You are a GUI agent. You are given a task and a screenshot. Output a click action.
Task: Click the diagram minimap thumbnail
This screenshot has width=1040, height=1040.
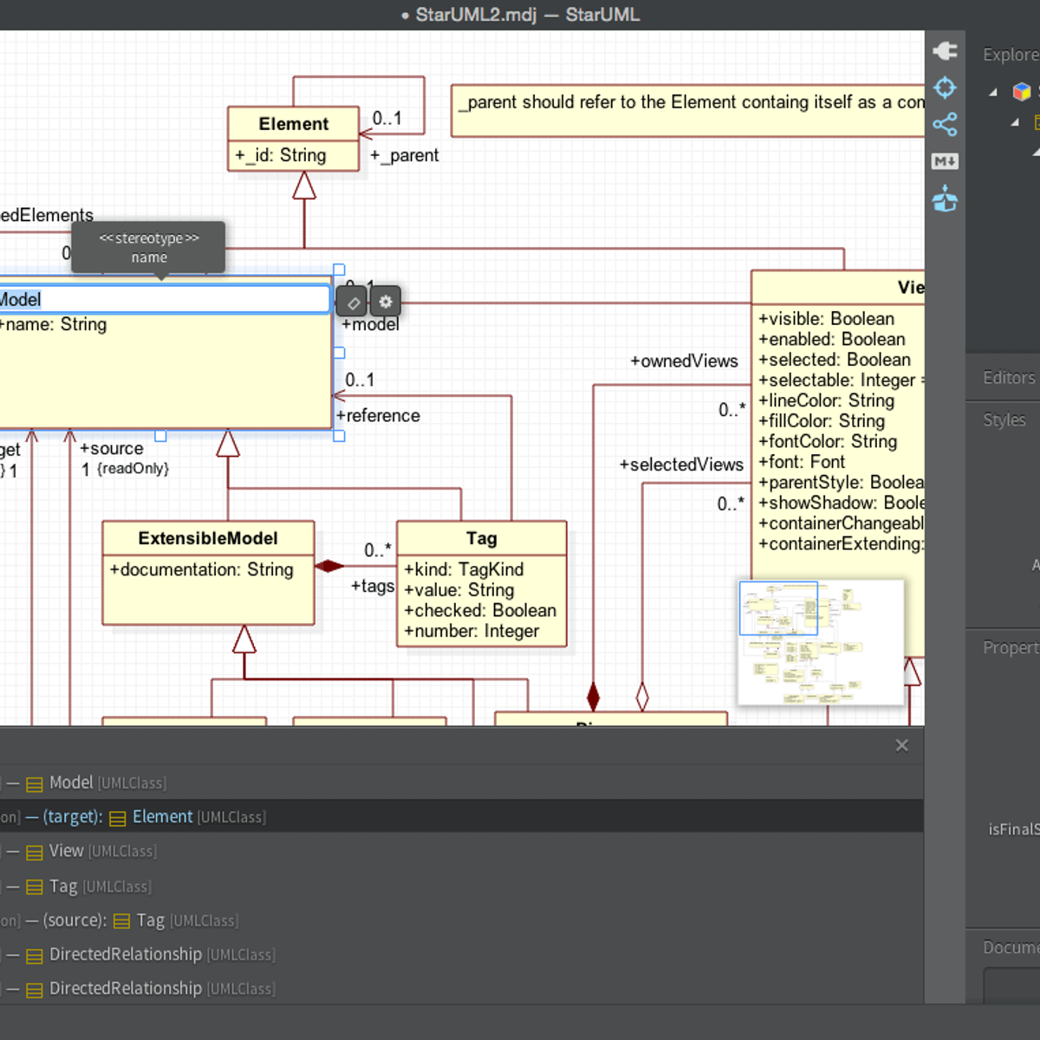coord(819,643)
